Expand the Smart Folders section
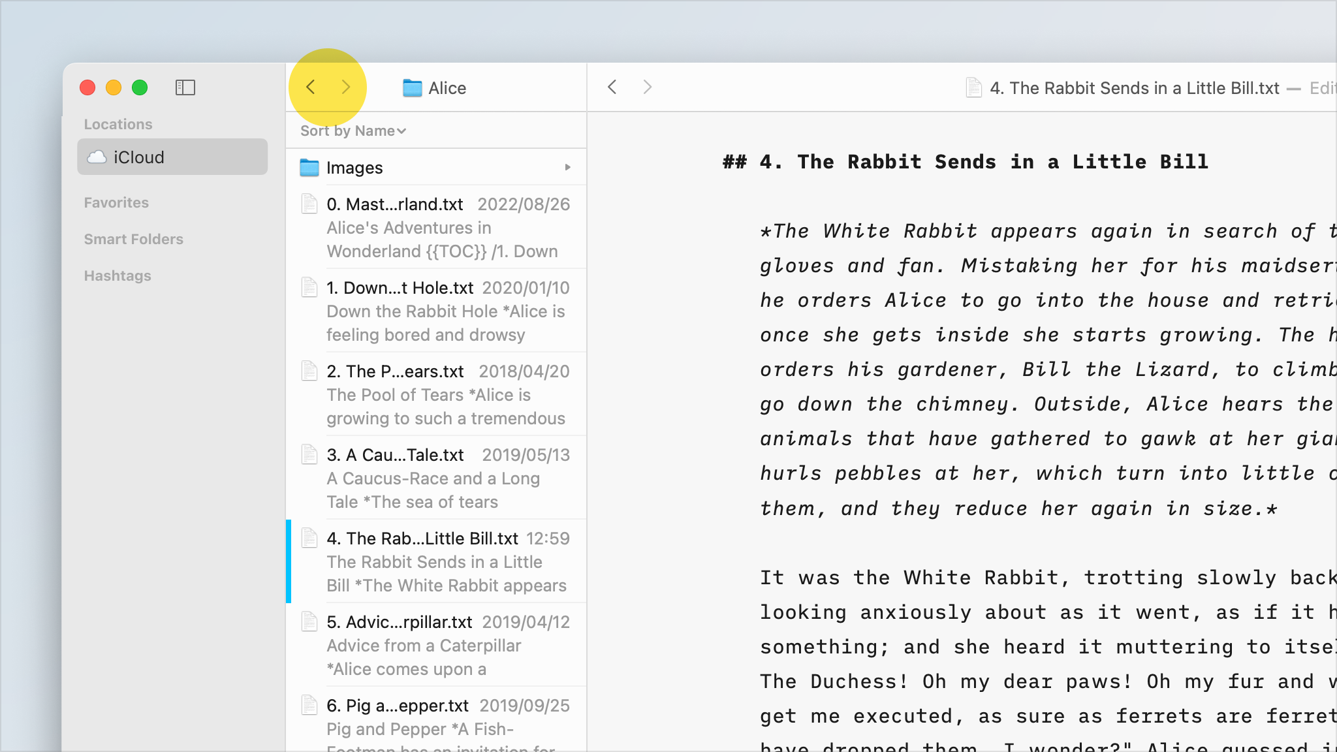This screenshot has height=752, width=1337. tap(134, 239)
